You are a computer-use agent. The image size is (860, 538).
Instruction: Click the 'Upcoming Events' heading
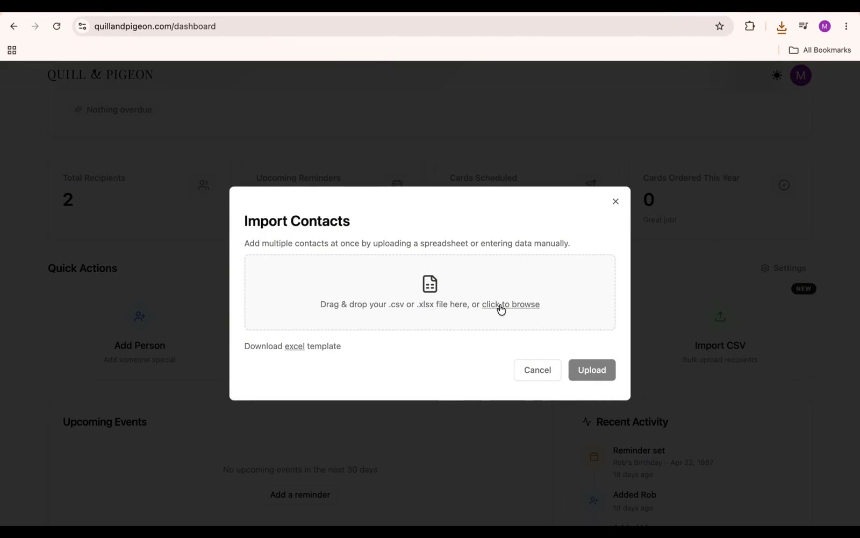[105, 422]
